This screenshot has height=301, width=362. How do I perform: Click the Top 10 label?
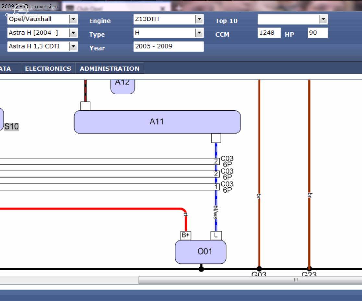pyautogui.click(x=226, y=21)
